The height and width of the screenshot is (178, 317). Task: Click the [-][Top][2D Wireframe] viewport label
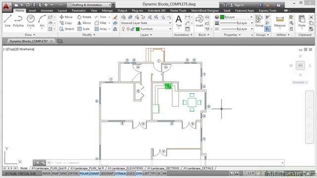(x=19, y=49)
